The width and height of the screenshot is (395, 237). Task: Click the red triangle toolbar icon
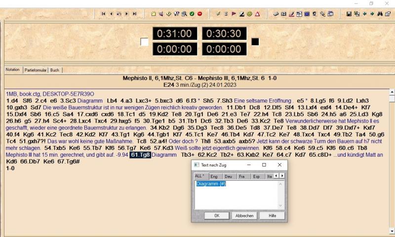pyautogui.click(x=257, y=14)
